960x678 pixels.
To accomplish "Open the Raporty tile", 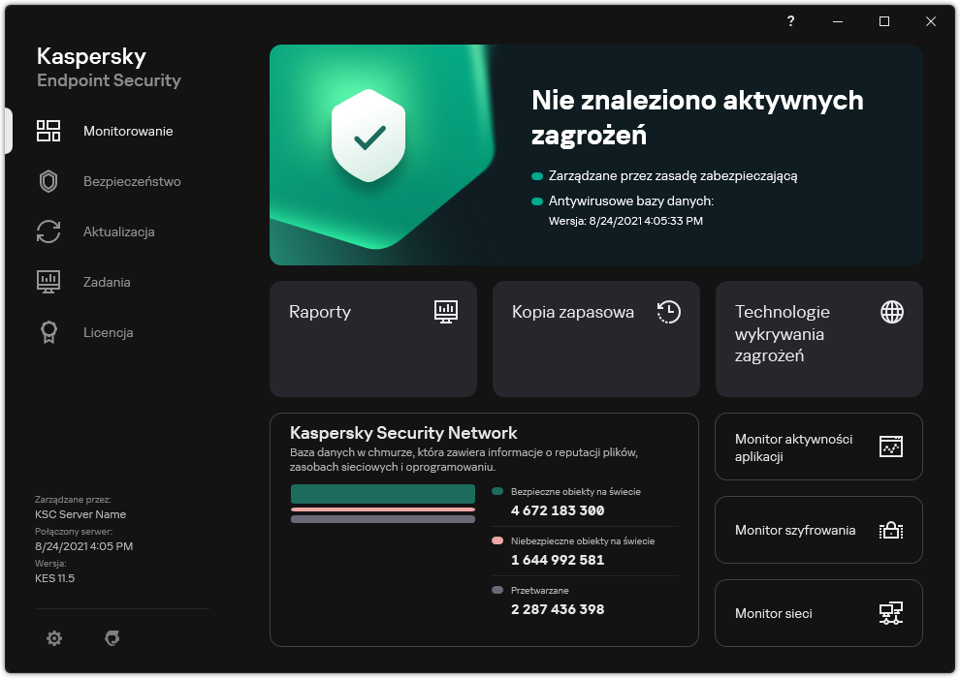I will 373,339.
